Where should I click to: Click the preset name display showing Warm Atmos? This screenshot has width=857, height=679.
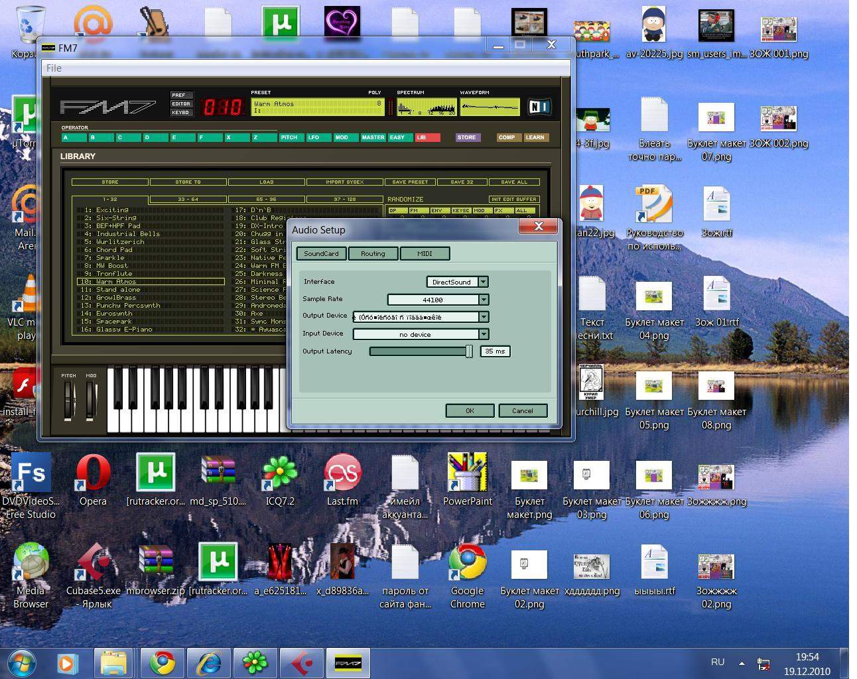click(318, 107)
